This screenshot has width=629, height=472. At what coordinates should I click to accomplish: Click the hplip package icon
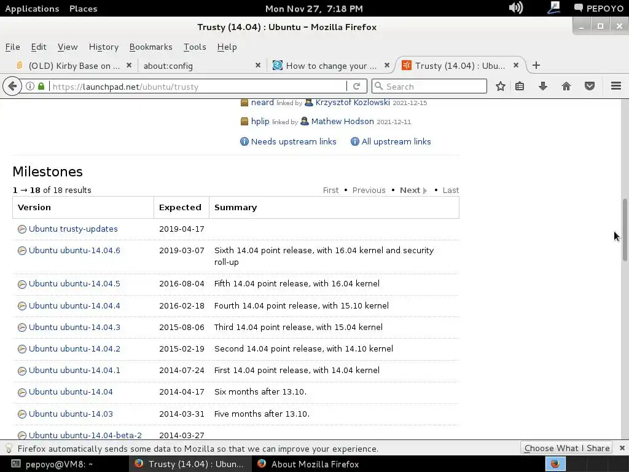point(244,122)
